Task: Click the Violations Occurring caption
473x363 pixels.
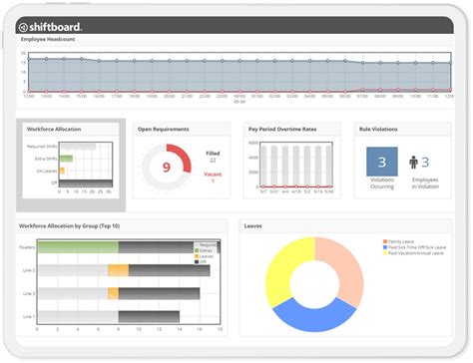Action: (x=382, y=183)
